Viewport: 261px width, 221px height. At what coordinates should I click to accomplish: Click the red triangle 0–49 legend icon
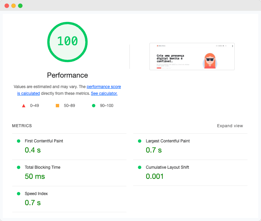click(x=24, y=106)
